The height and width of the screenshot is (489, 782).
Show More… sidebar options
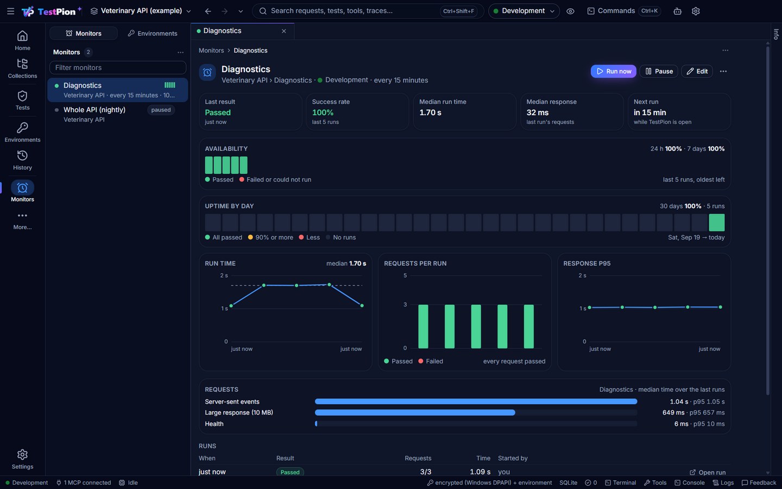click(x=22, y=221)
